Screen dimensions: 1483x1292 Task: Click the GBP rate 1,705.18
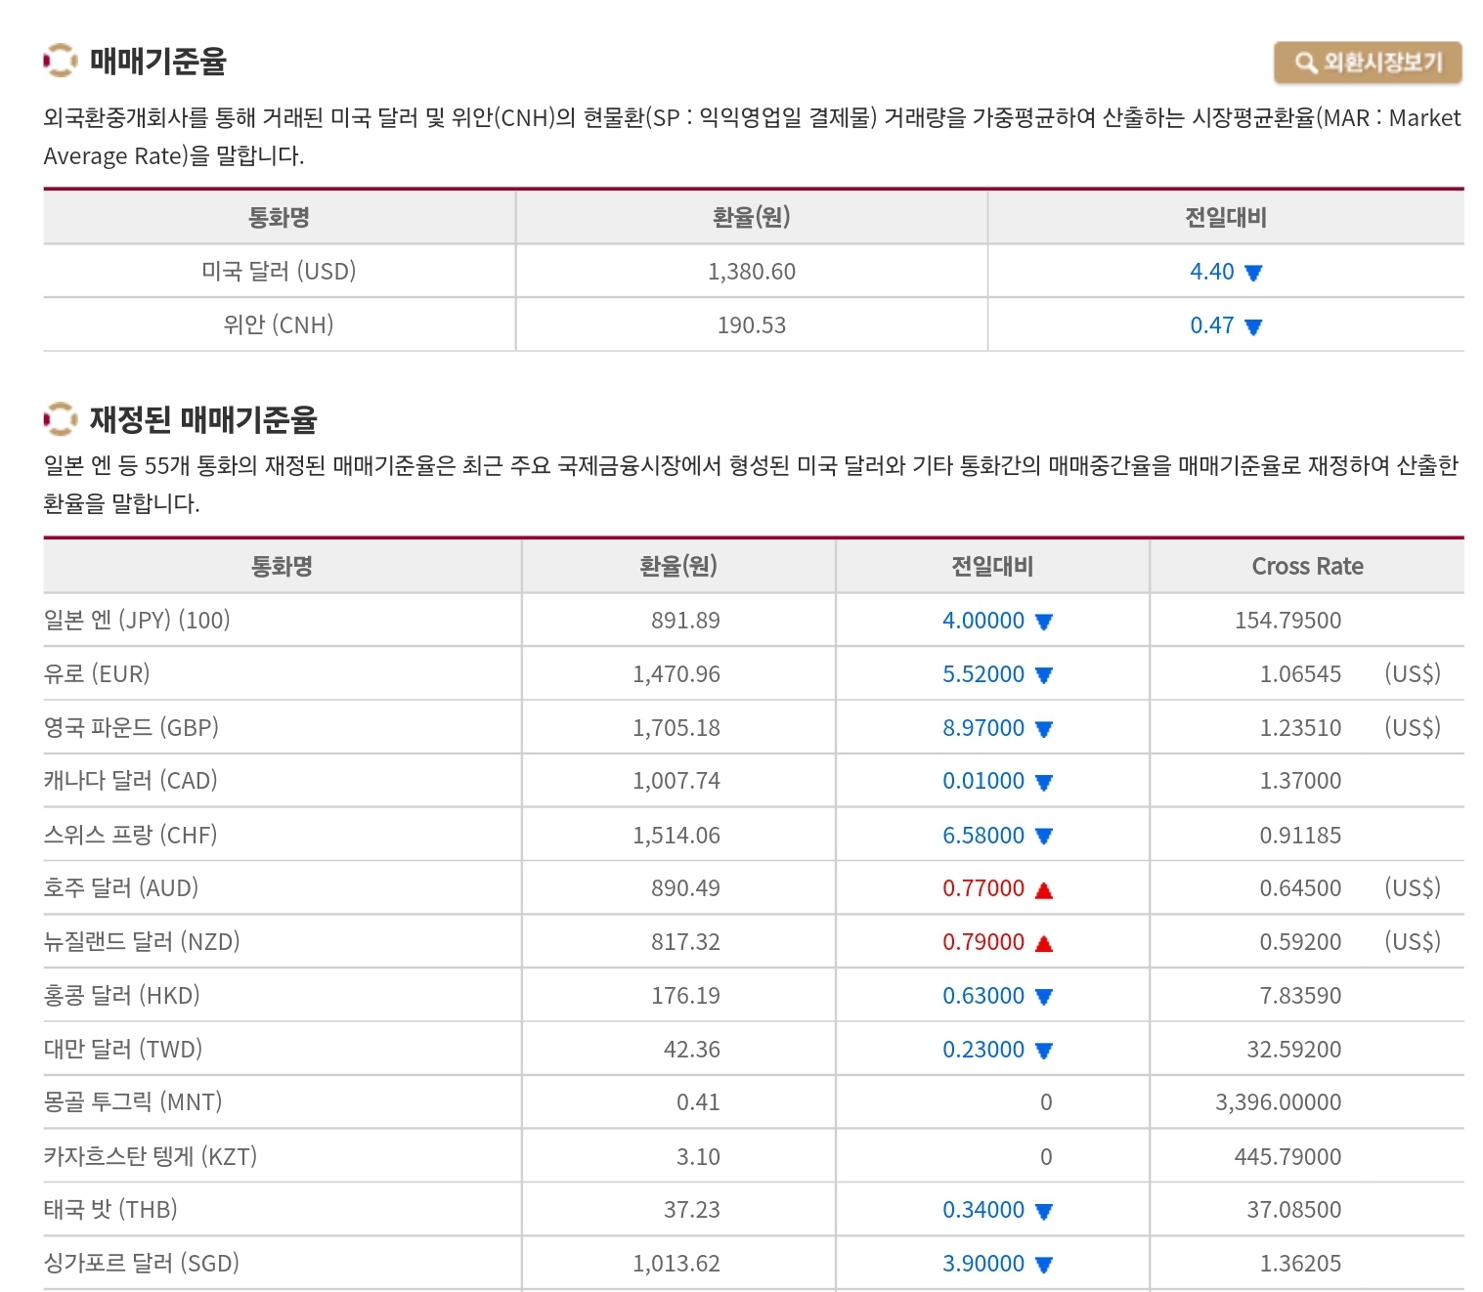[x=676, y=728]
